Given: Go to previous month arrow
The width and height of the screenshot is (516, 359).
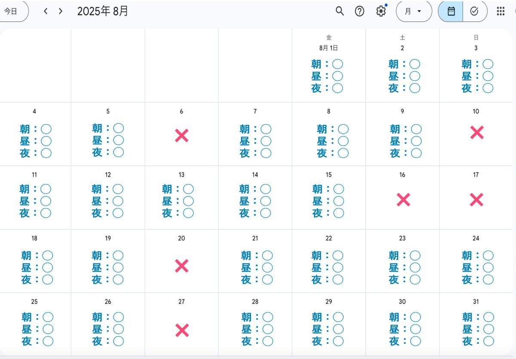Looking at the screenshot, I should click(x=46, y=11).
